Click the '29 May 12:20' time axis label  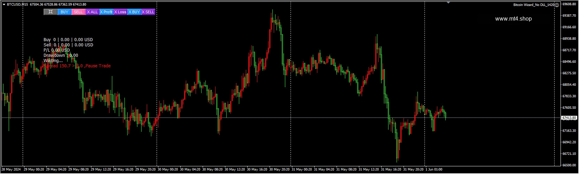tap(101, 169)
